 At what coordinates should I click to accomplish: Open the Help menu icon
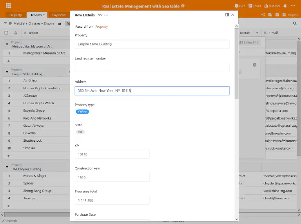(x=236, y=6)
